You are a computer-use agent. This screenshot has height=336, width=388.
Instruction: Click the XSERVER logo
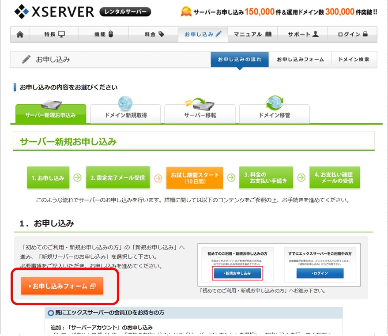click(x=54, y=11)
